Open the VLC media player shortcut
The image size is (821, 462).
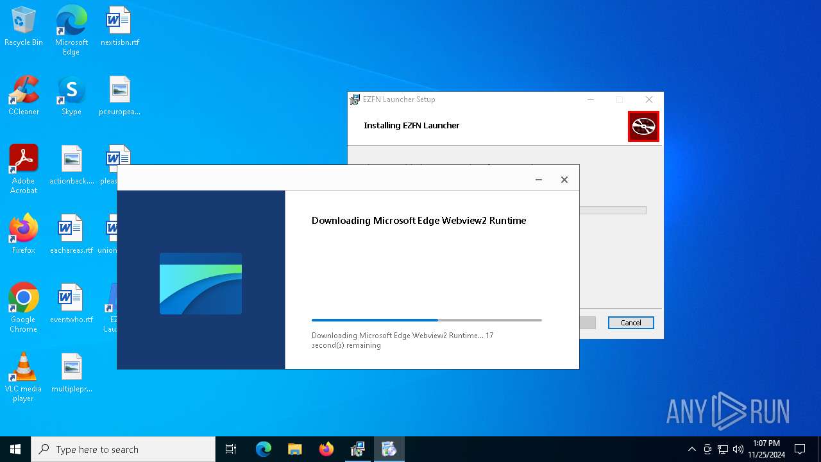pyautogui.click(x=24, y=377)
